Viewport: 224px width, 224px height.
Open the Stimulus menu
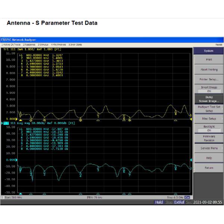pyautogui.click(x=43, y=44)
